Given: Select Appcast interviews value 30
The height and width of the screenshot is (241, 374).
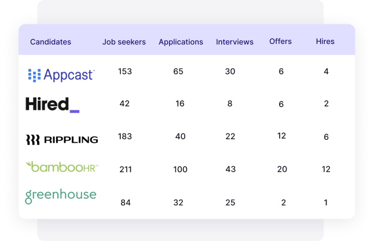Looking at the screenshot, I should 230,72.
